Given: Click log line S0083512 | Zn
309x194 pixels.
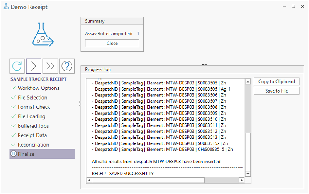Looking at the screenshot, I should (x=159, y=131).
